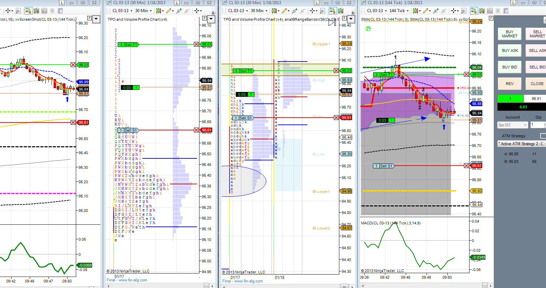Toggle link button L of IB range bands window
Image resolution: width=546 pixels, height=288 pixels.
tap(316, 3)
